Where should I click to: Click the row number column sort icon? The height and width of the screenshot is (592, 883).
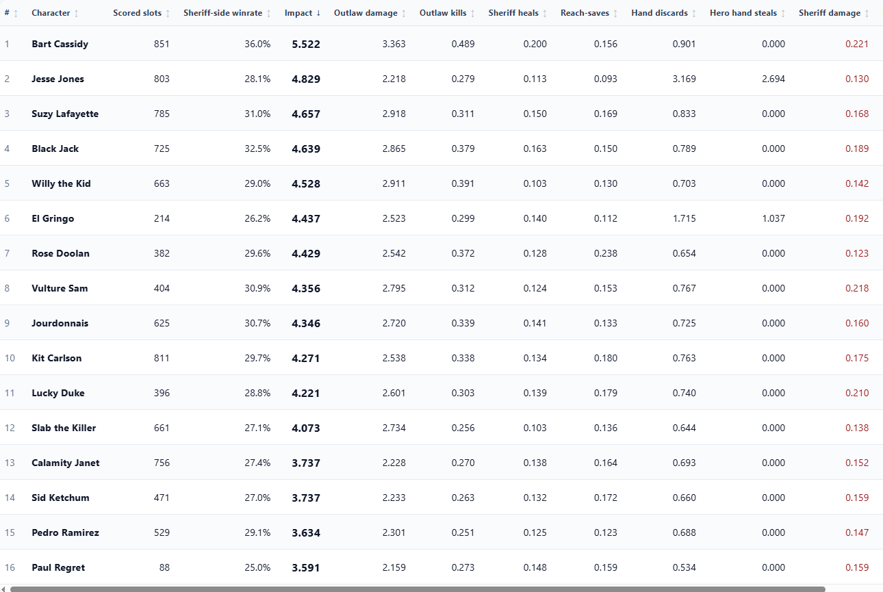(16, 14)
